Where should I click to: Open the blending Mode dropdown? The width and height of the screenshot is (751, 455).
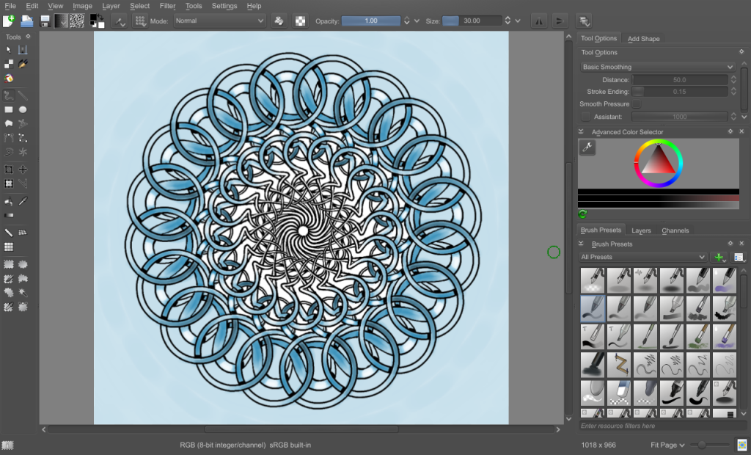click(x=219, y=21)
